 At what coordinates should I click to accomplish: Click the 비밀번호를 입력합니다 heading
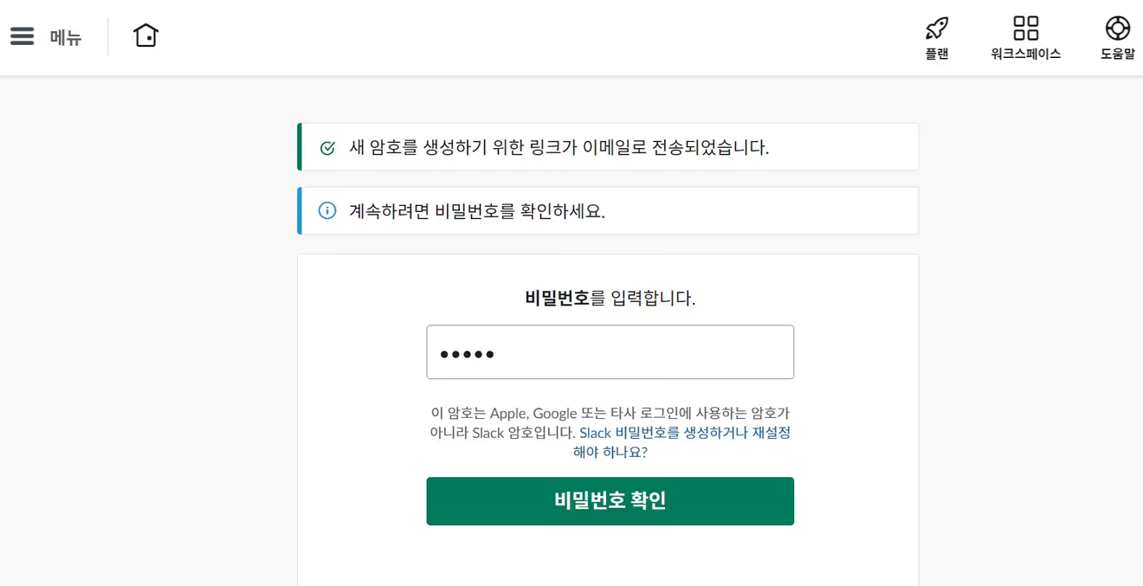click(610, 299)
